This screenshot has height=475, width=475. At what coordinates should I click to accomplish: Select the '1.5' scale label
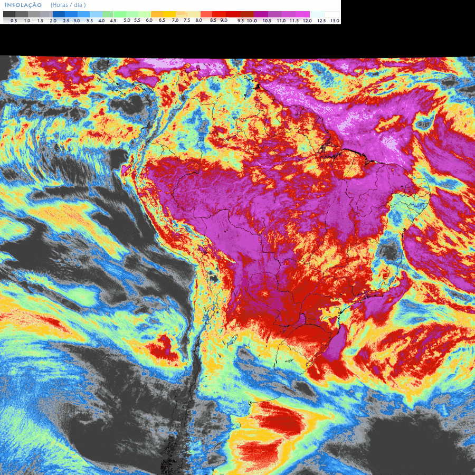coord(40,21)
